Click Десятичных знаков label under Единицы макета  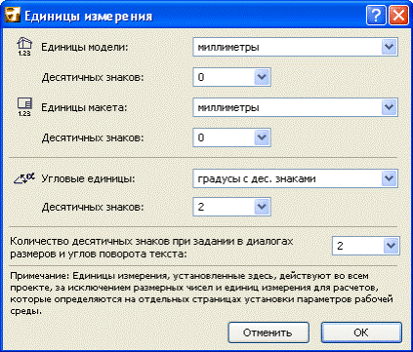tap(93, 137)
